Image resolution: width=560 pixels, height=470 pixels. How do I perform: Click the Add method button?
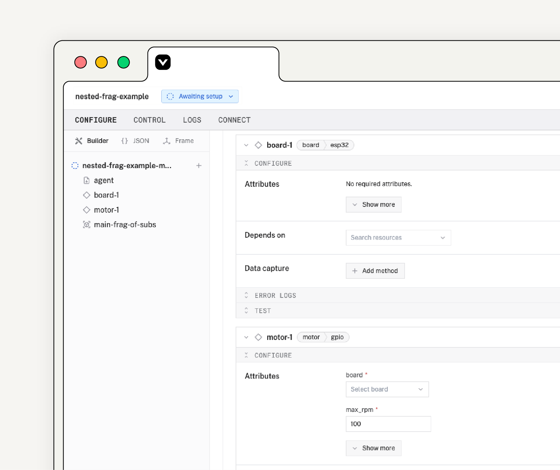point(375,271)
